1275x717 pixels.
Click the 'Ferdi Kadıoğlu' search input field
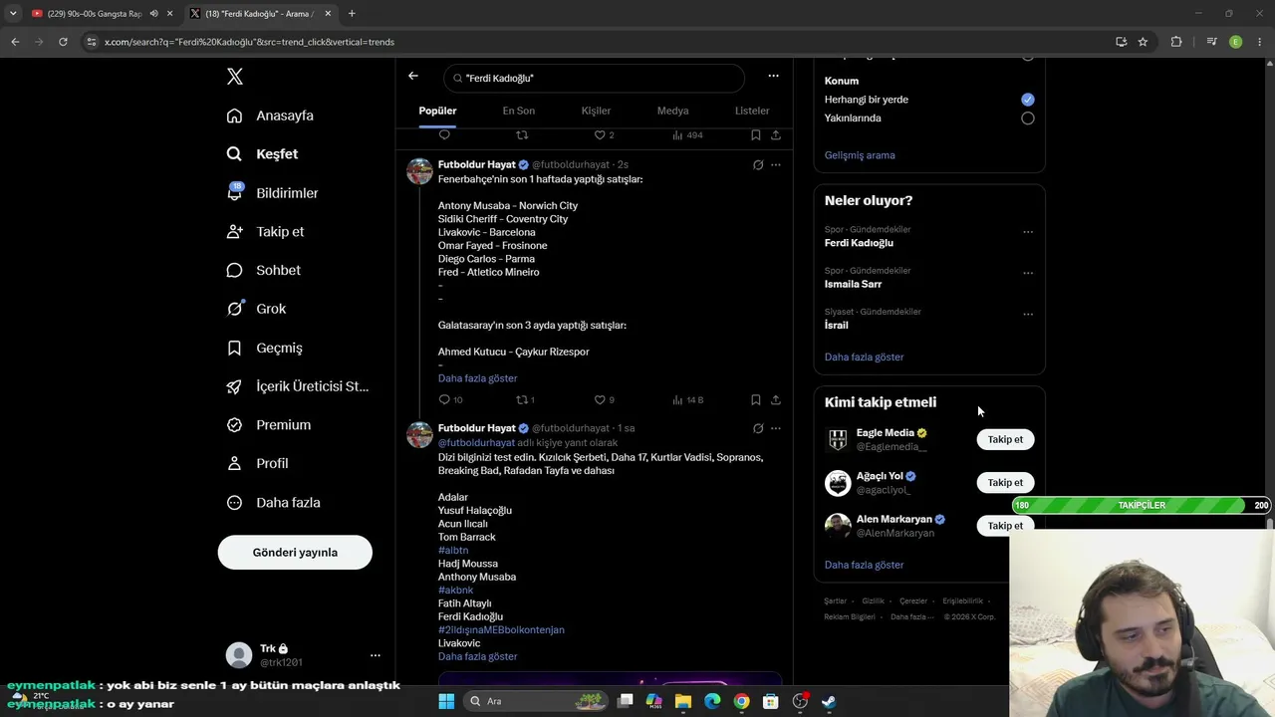pyautogui.click(x=594, y=78)
